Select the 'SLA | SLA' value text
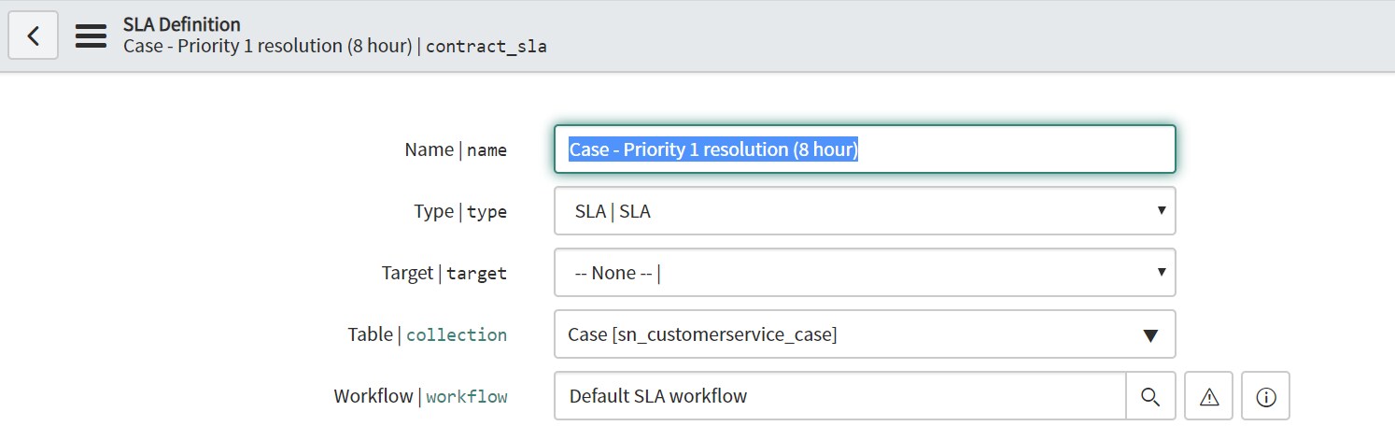This screenshot has height=440, width=1395. click(613, 211)
